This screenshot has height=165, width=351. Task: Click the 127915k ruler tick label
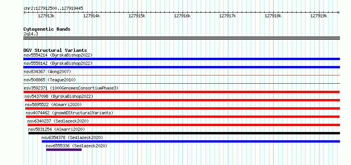pyautogui.click(x=137, y=16)
